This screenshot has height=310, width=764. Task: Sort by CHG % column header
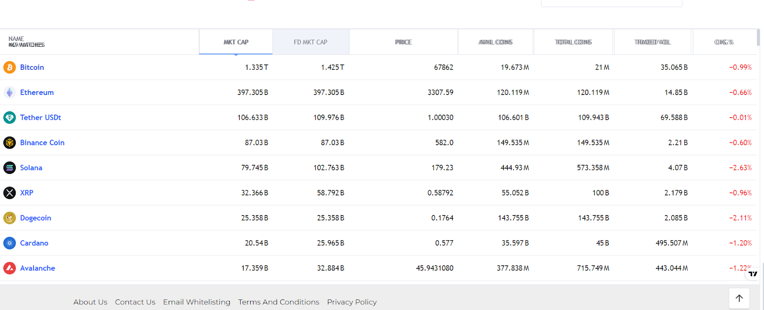[724, 42]
